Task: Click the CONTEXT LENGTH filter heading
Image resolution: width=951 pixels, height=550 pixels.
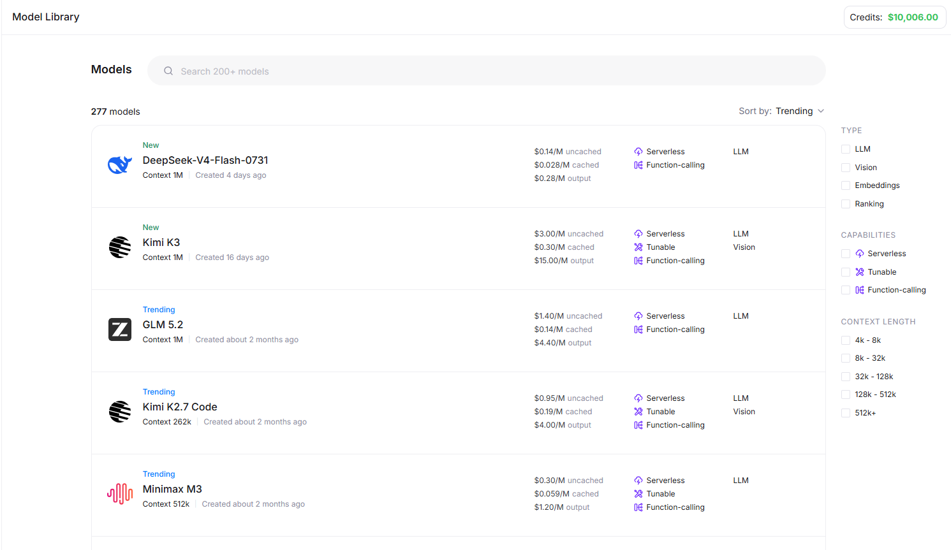Action: 878,322
